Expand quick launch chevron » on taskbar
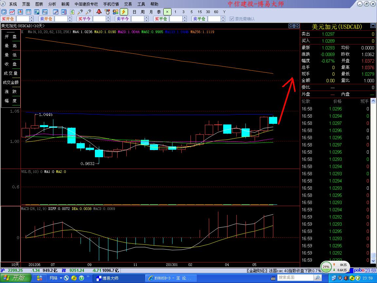 click(x=88, y=277)
